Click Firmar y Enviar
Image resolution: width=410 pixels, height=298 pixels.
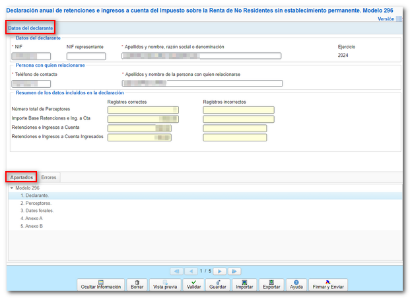(x=328, y=285)
